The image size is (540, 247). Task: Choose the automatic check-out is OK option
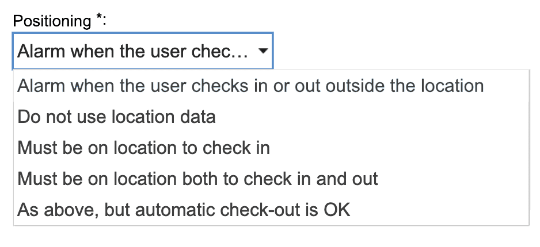[184, 210]
